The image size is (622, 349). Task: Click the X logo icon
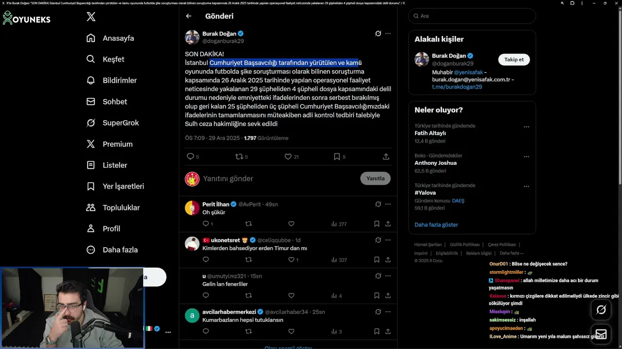click(91, 16)
